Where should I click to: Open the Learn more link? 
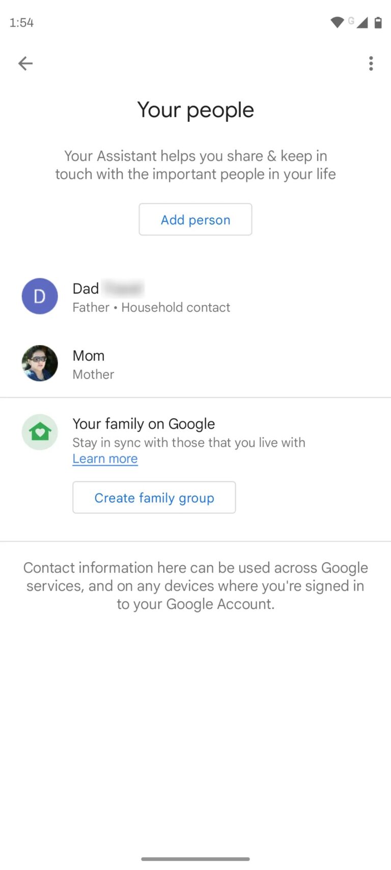click(x=105, y=459)
